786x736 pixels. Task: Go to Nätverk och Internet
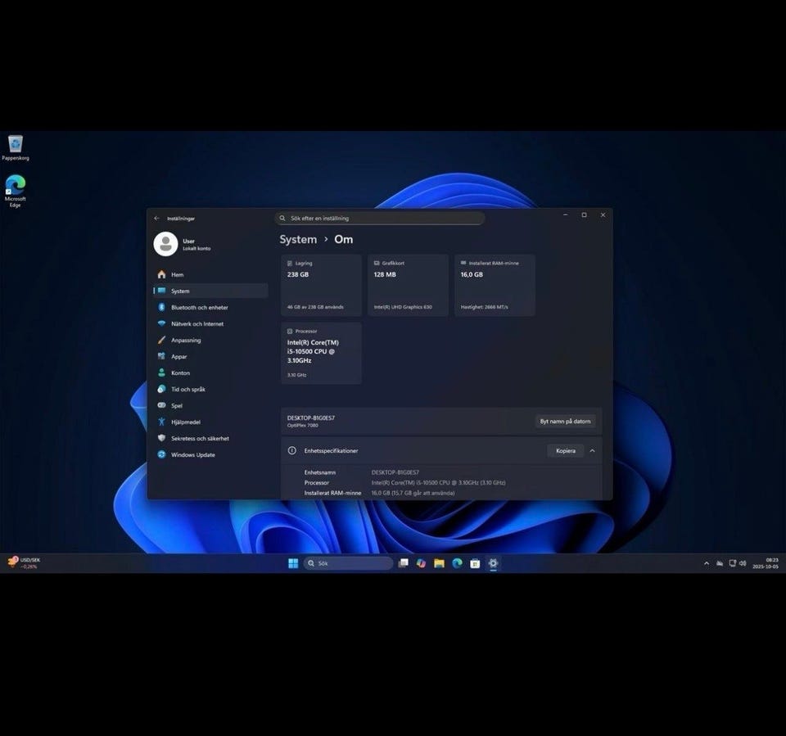(x=196, y=324)
